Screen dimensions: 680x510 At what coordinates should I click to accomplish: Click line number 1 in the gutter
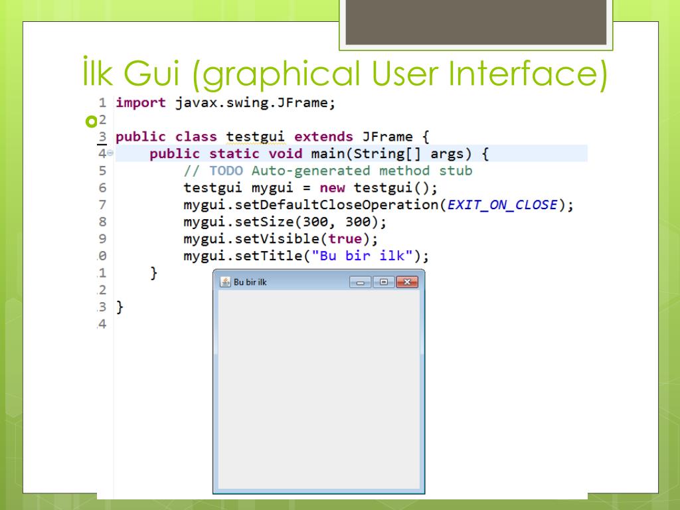point(102,103)
